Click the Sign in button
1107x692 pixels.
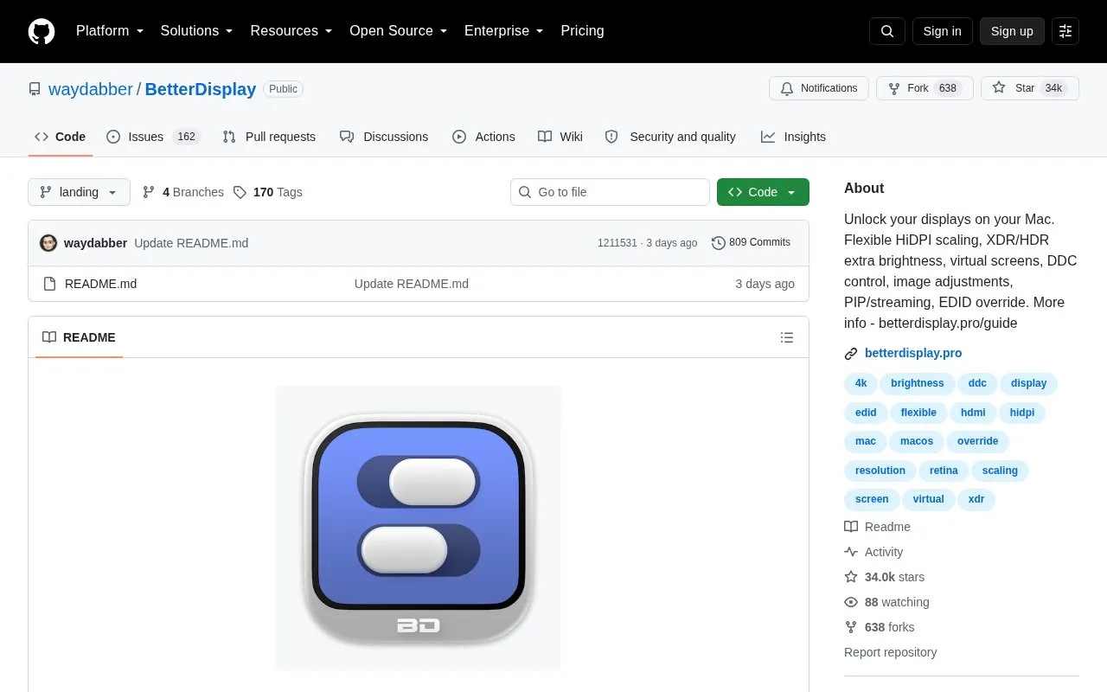point(942,31)
